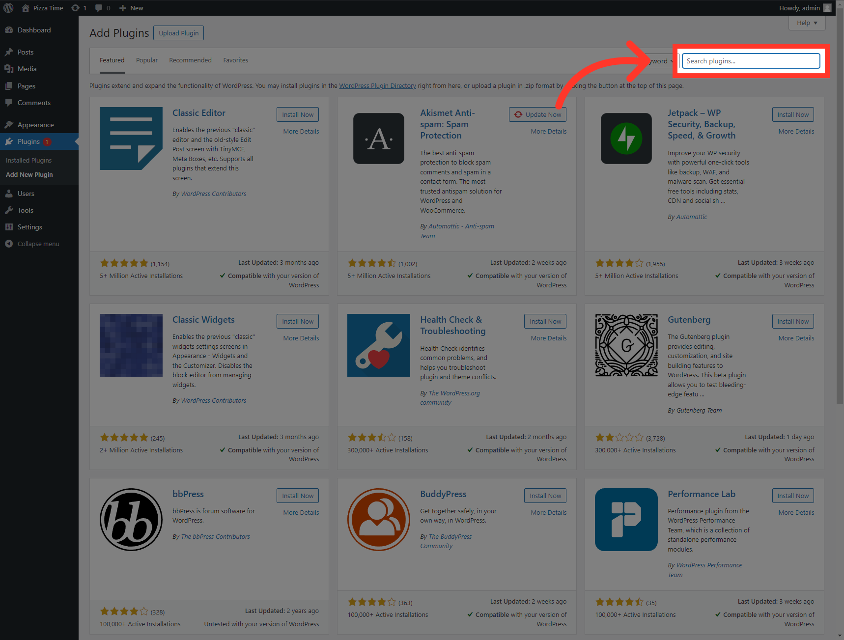The width and height of the screenshot is (844, 640).
Task: Click the Upload Plugin button
Action: 178,33
